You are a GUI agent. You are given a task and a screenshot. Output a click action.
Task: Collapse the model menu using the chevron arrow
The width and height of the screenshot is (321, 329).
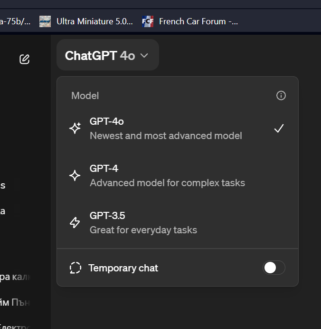pyautogui.click(x=144, y=56)
